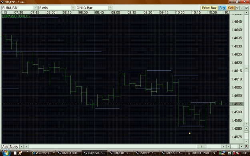This screenshot has width=250, height=156.
Task: Click the R reset button at the bottom right
Action: pyautogui.click(x=246, y=146)
